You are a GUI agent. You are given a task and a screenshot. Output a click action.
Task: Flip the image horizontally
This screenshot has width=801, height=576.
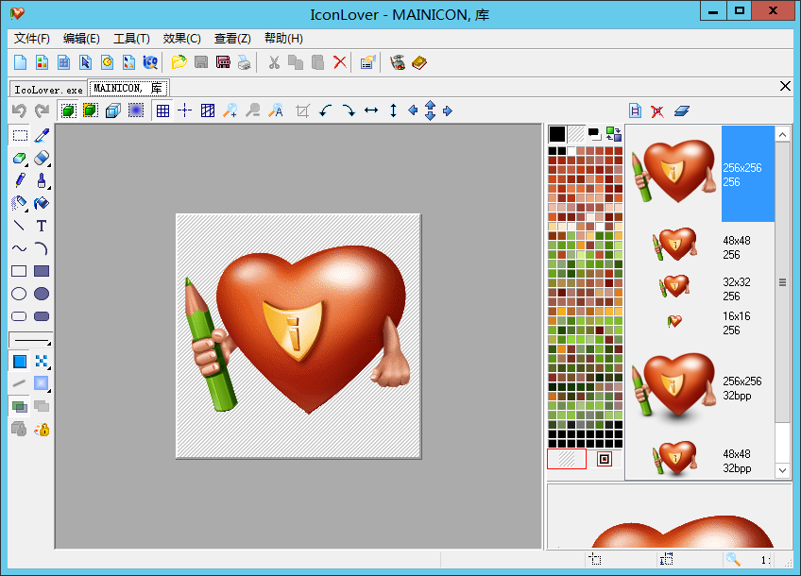[371, 110]
